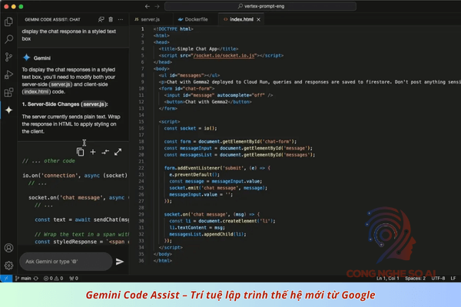Open the Gemini Code Assist sparkle view
The width and height of the screenshot is (461, 307).
coord(8,110)
